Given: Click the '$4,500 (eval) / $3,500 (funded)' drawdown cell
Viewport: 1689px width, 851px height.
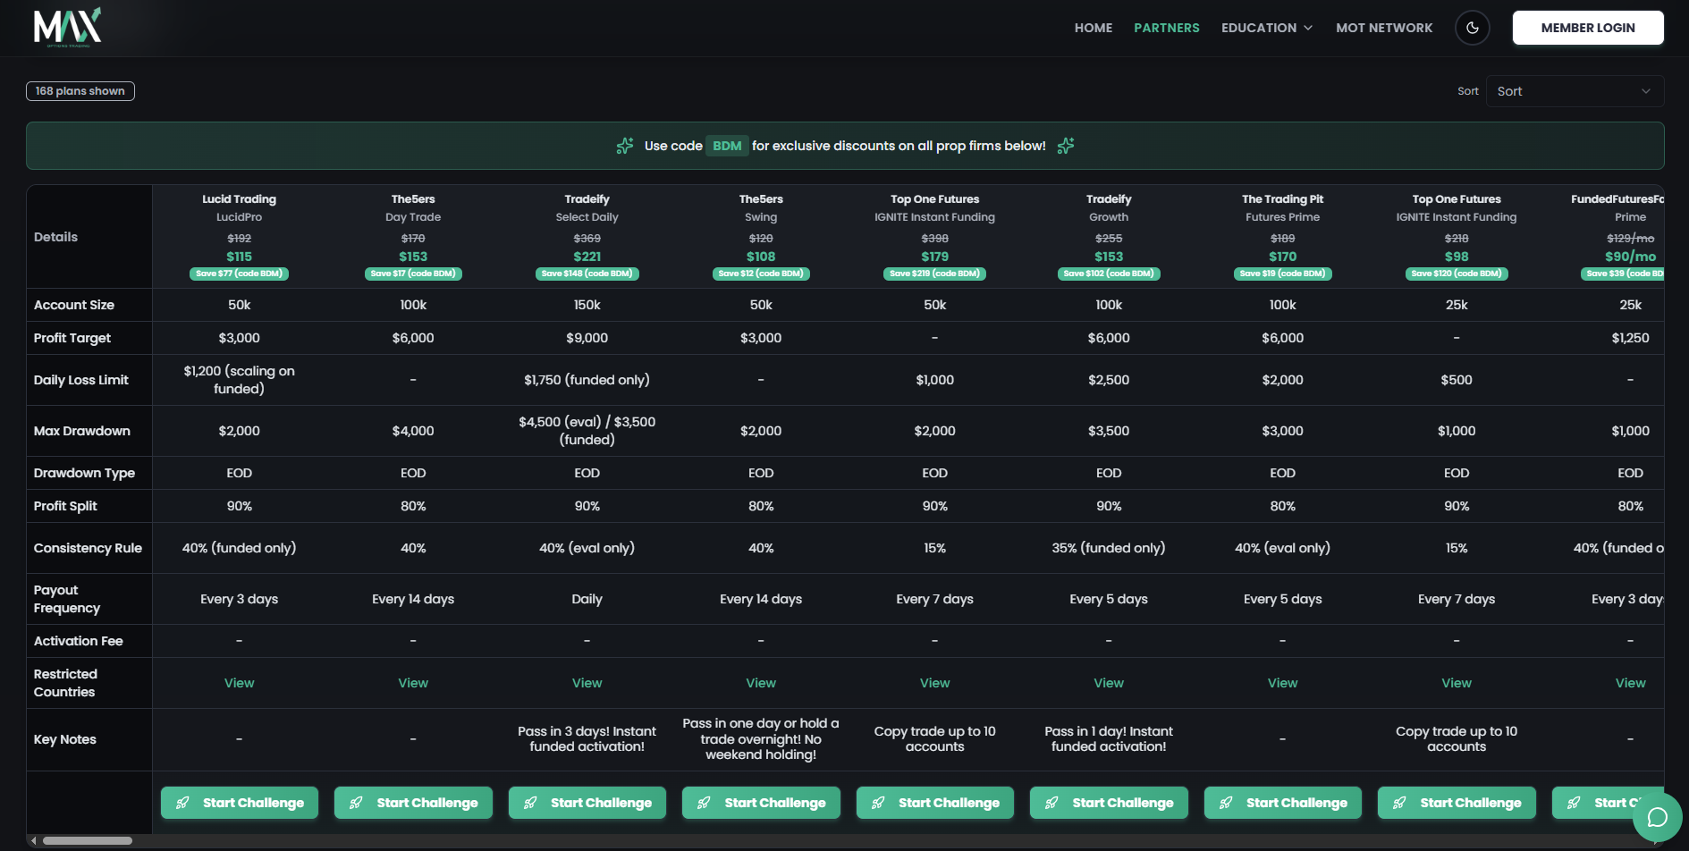Looking at the screenshot, I should click(x=587, y=431).
